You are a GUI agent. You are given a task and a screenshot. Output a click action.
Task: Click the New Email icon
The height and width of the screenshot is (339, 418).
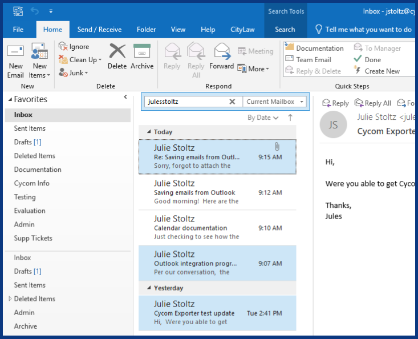pos(15,51)
